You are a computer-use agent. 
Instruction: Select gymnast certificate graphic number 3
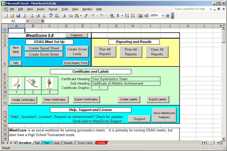click(50, 83)
